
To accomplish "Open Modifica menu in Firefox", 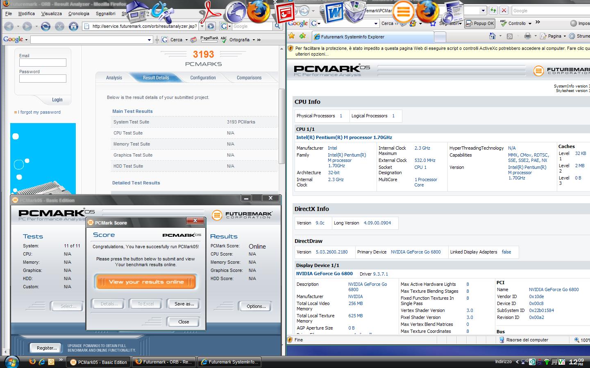I will click(x=26, y=13).
